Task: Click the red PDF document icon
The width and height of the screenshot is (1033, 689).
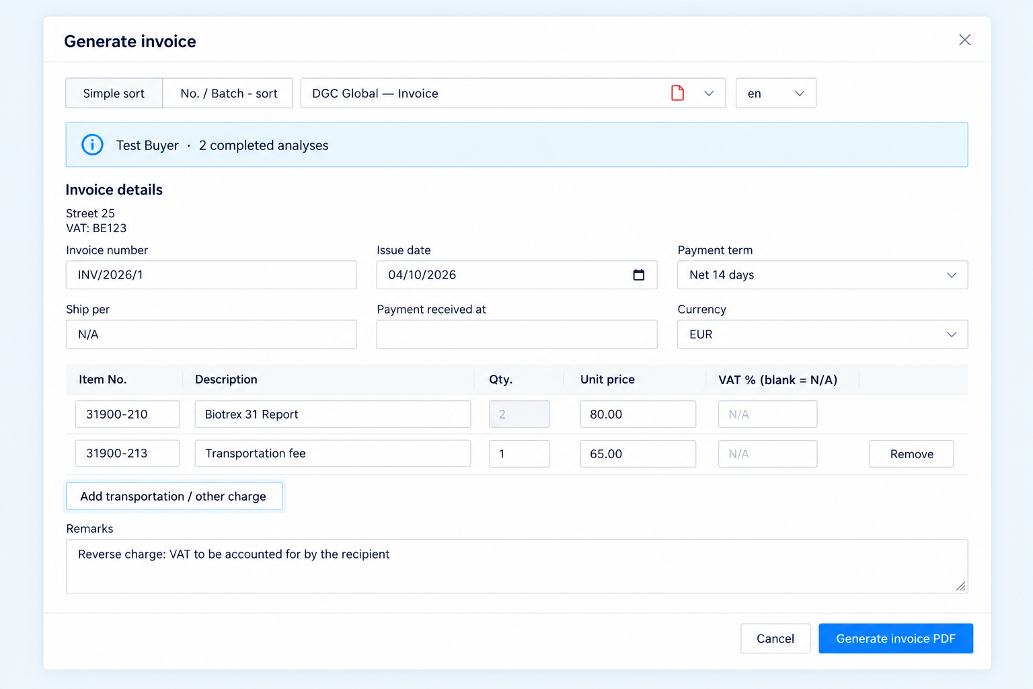Action: coord(677,93)
